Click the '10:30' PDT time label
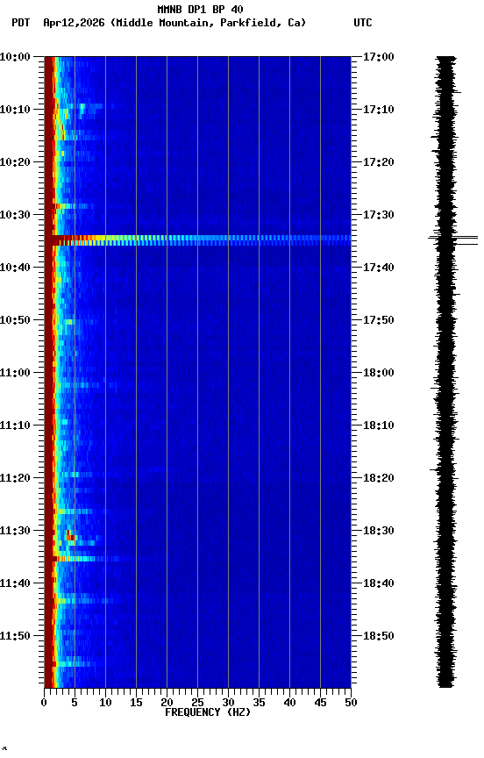Image resolution: width=484 pixels, height=758 pixels. pos(15,215)
